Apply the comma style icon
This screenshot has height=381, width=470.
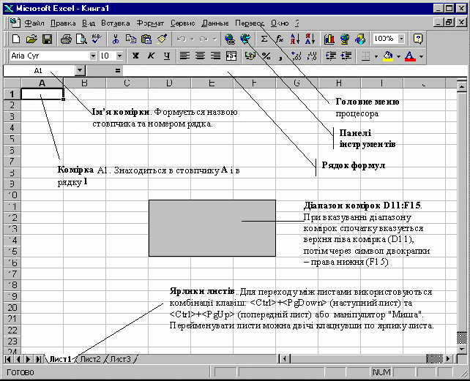[x=281, y=56]
